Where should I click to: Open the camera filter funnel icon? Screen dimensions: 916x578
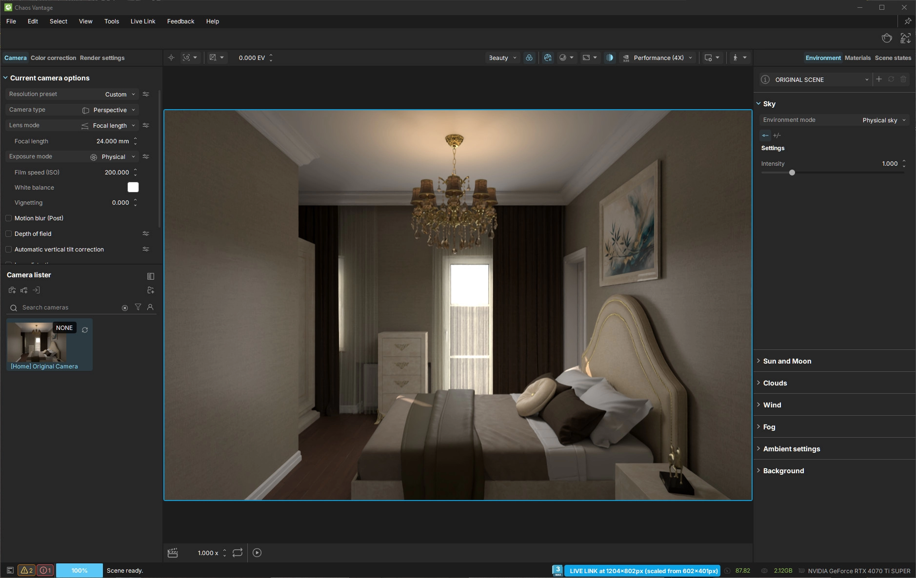[138, 307]
